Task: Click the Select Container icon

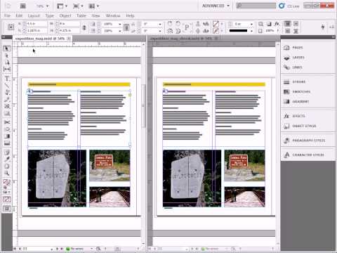Action: click(198, 24)
